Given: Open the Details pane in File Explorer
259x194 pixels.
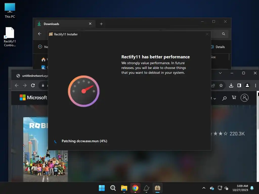Looking at the screenshot, I should [x=218, y=47].
